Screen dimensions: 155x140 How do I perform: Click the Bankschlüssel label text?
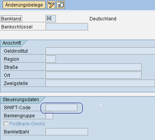click(x=17, y=27)
